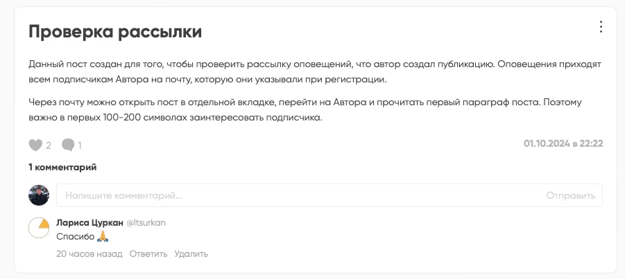This screenshot has width=625, height=279.
Task: Click the comment bubble icon
Action: pyautogui.click(x=68, y=145)
